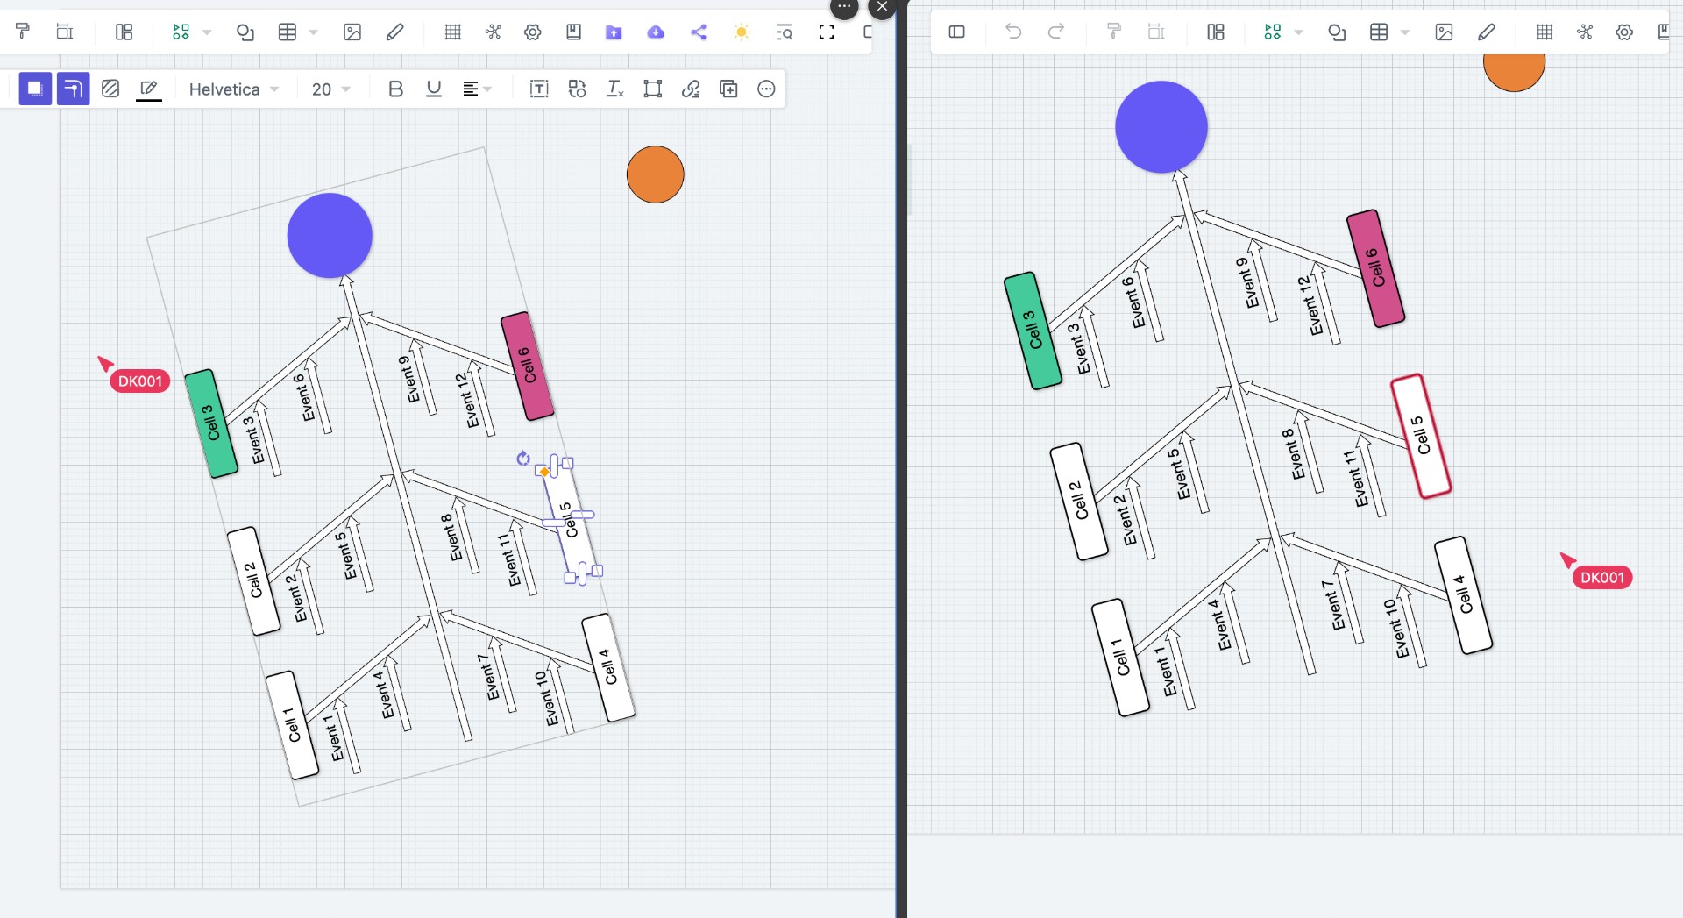
Task: Click the share icon in left toolbar
Action: 699,32
